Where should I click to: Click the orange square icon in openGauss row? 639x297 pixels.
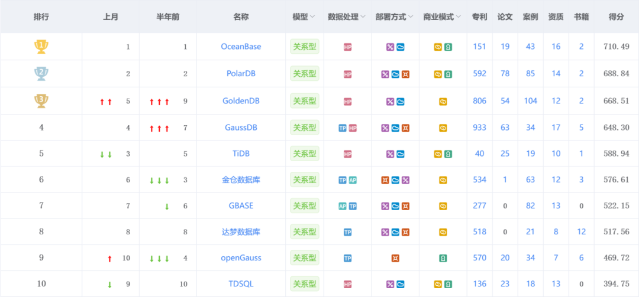coord(395,259)
